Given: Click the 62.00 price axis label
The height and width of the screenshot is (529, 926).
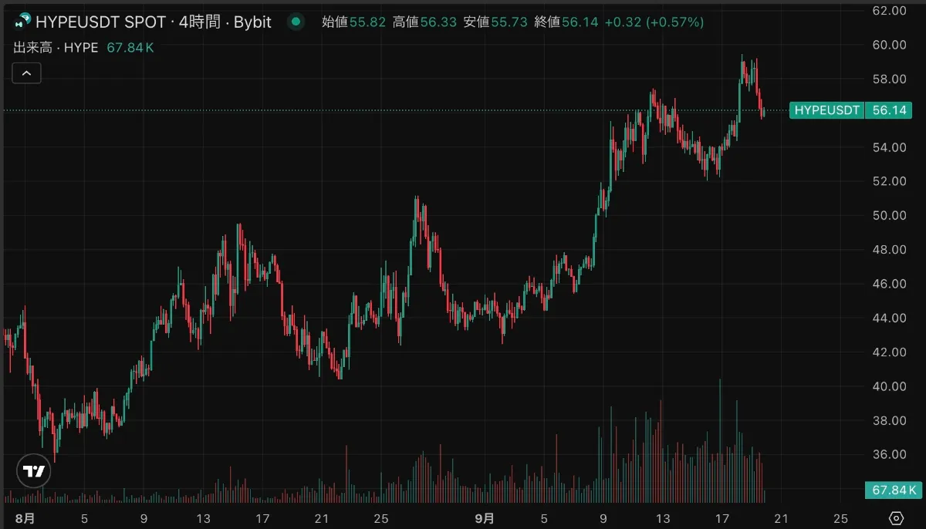Looking at the screenshot, I should coord(888,11).
